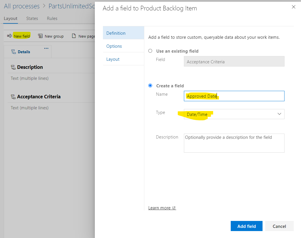Click the Description field icon

pos(13,67)
